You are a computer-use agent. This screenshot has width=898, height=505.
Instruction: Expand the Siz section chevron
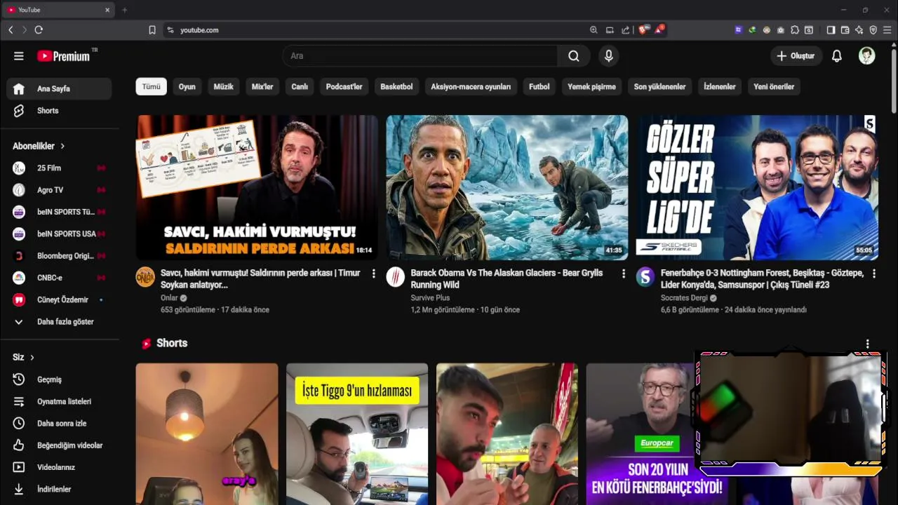(32, 357)
